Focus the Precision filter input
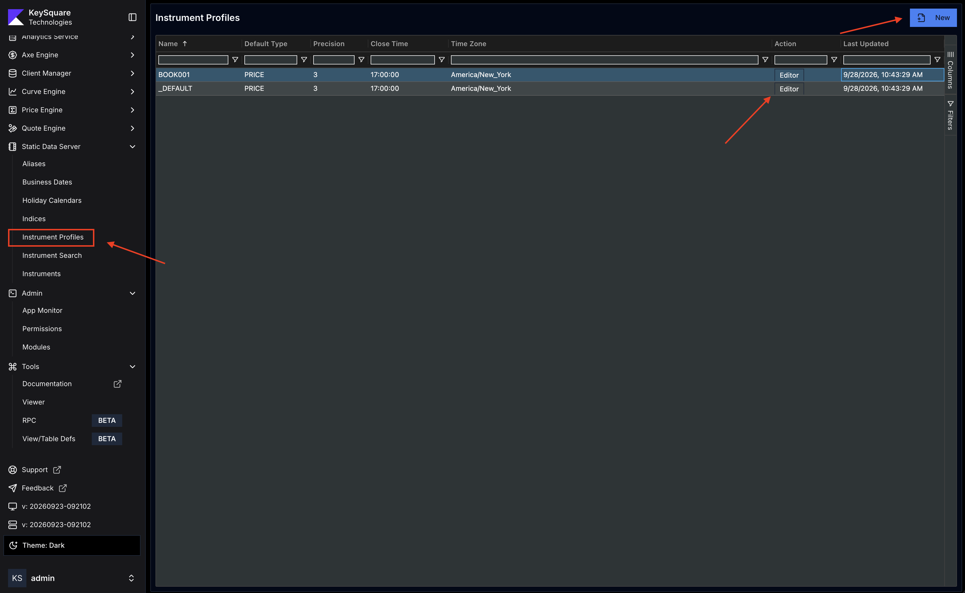Screen dimensions: 965x593 click(333, 60)
